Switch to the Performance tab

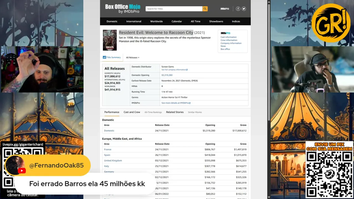112,112
